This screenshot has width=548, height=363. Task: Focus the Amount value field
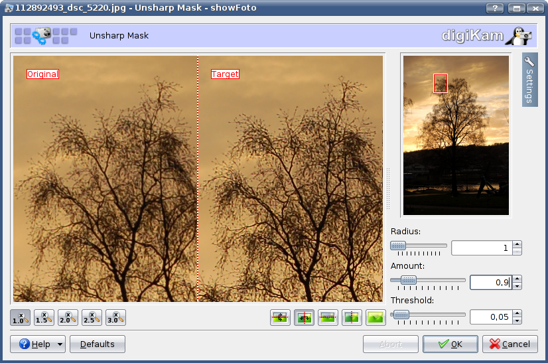pos(491,282)
